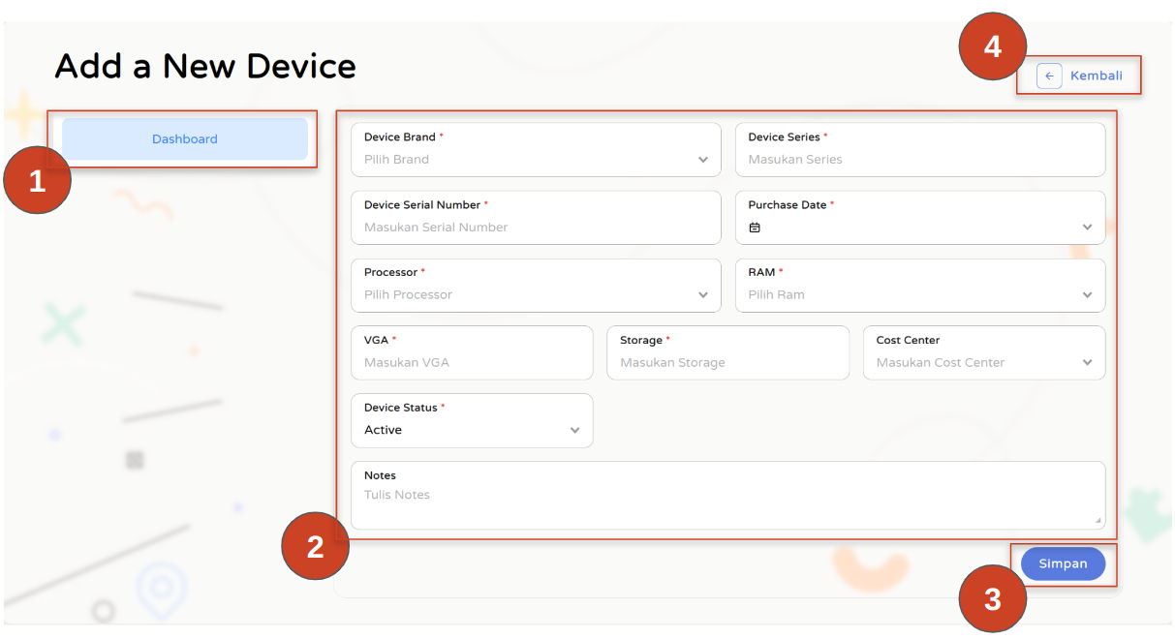
Task: Click the resize handle of Notes textarea
Action: click(1098, 521)
